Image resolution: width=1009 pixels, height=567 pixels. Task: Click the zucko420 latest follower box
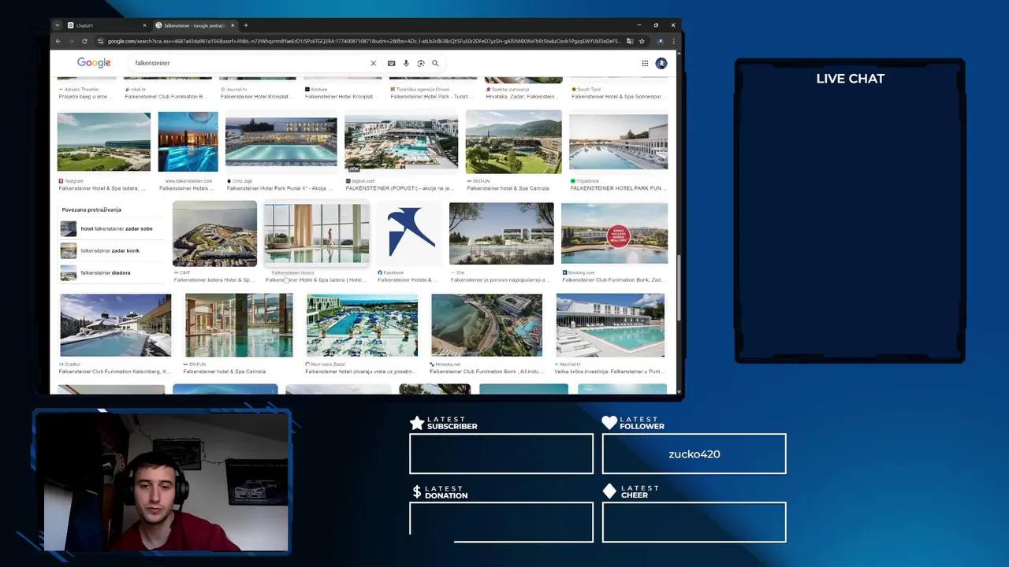pyautogui.click(x=694, y=454)
